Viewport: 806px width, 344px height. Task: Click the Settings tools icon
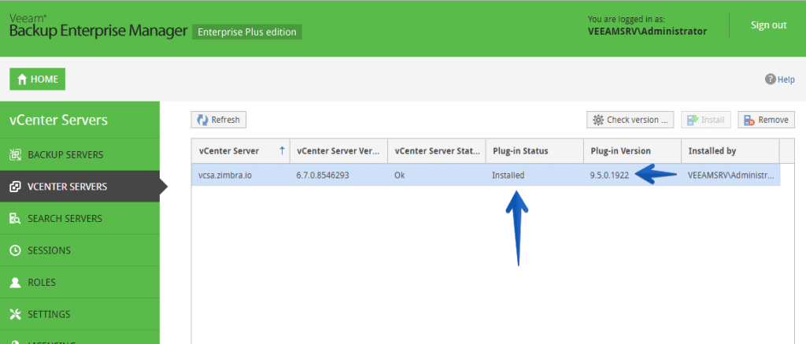pyautogui.click(x=16, y=314)
